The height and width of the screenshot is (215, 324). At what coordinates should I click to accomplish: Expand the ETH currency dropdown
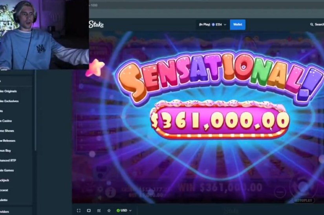pos(213,25)
